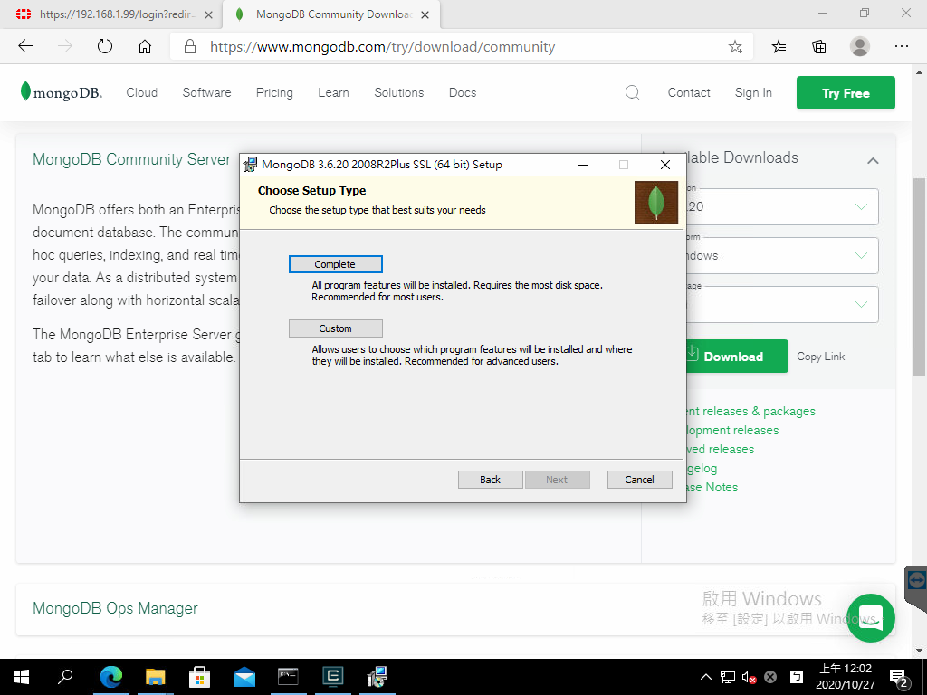Open the Development releases link

pos(732,430)
